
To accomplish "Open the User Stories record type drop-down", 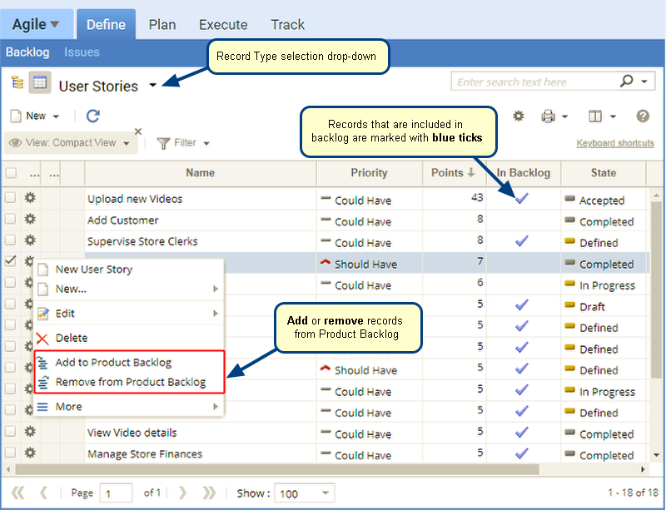I will point(153,86).
